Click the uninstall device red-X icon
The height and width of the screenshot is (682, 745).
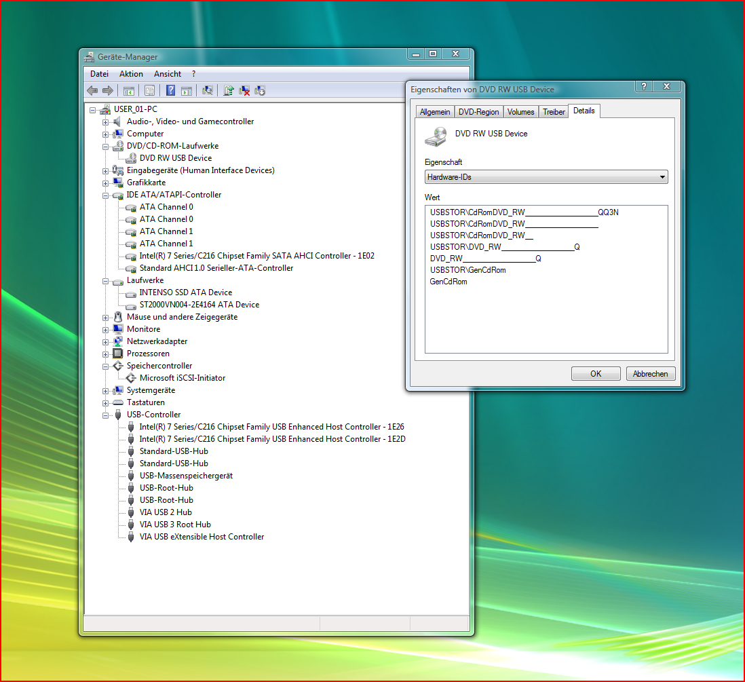[x=244, y=90]
